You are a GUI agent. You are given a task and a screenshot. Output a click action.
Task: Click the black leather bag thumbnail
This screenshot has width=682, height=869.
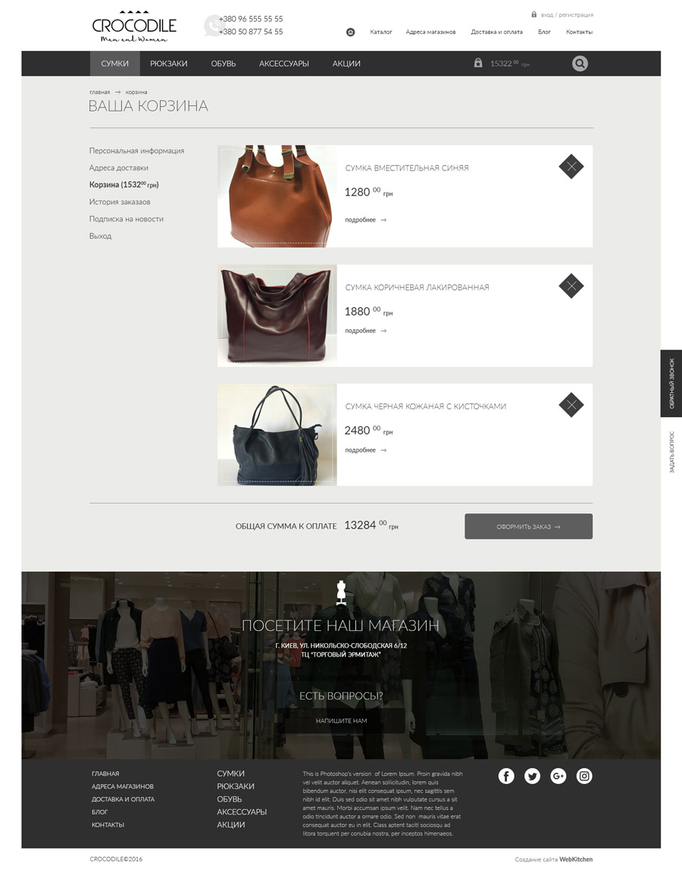[277, 435]
